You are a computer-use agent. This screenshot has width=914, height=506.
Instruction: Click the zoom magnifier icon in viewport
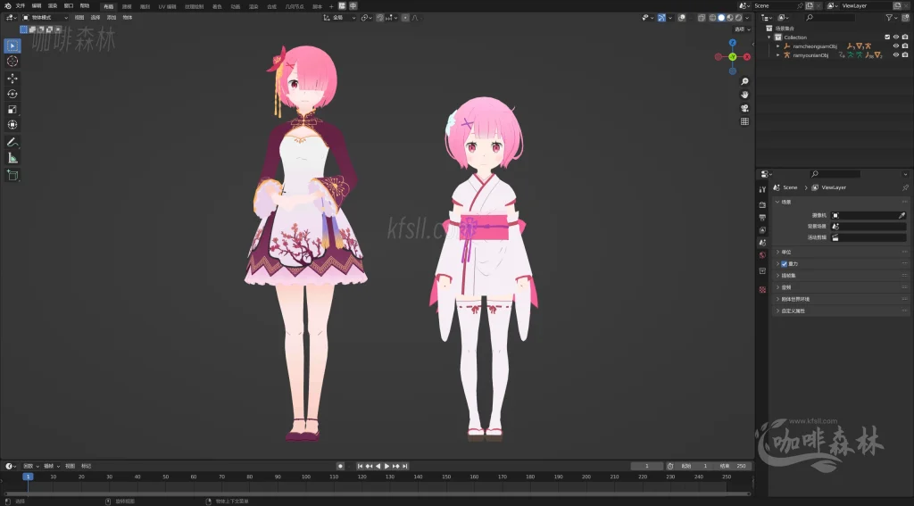(x=744, y=81)
